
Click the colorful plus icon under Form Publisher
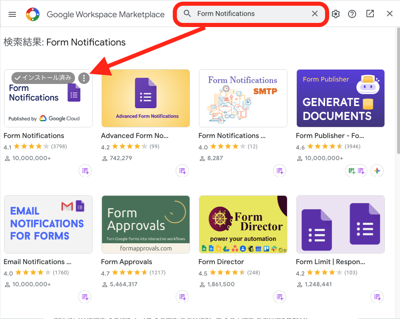(377, 171)
